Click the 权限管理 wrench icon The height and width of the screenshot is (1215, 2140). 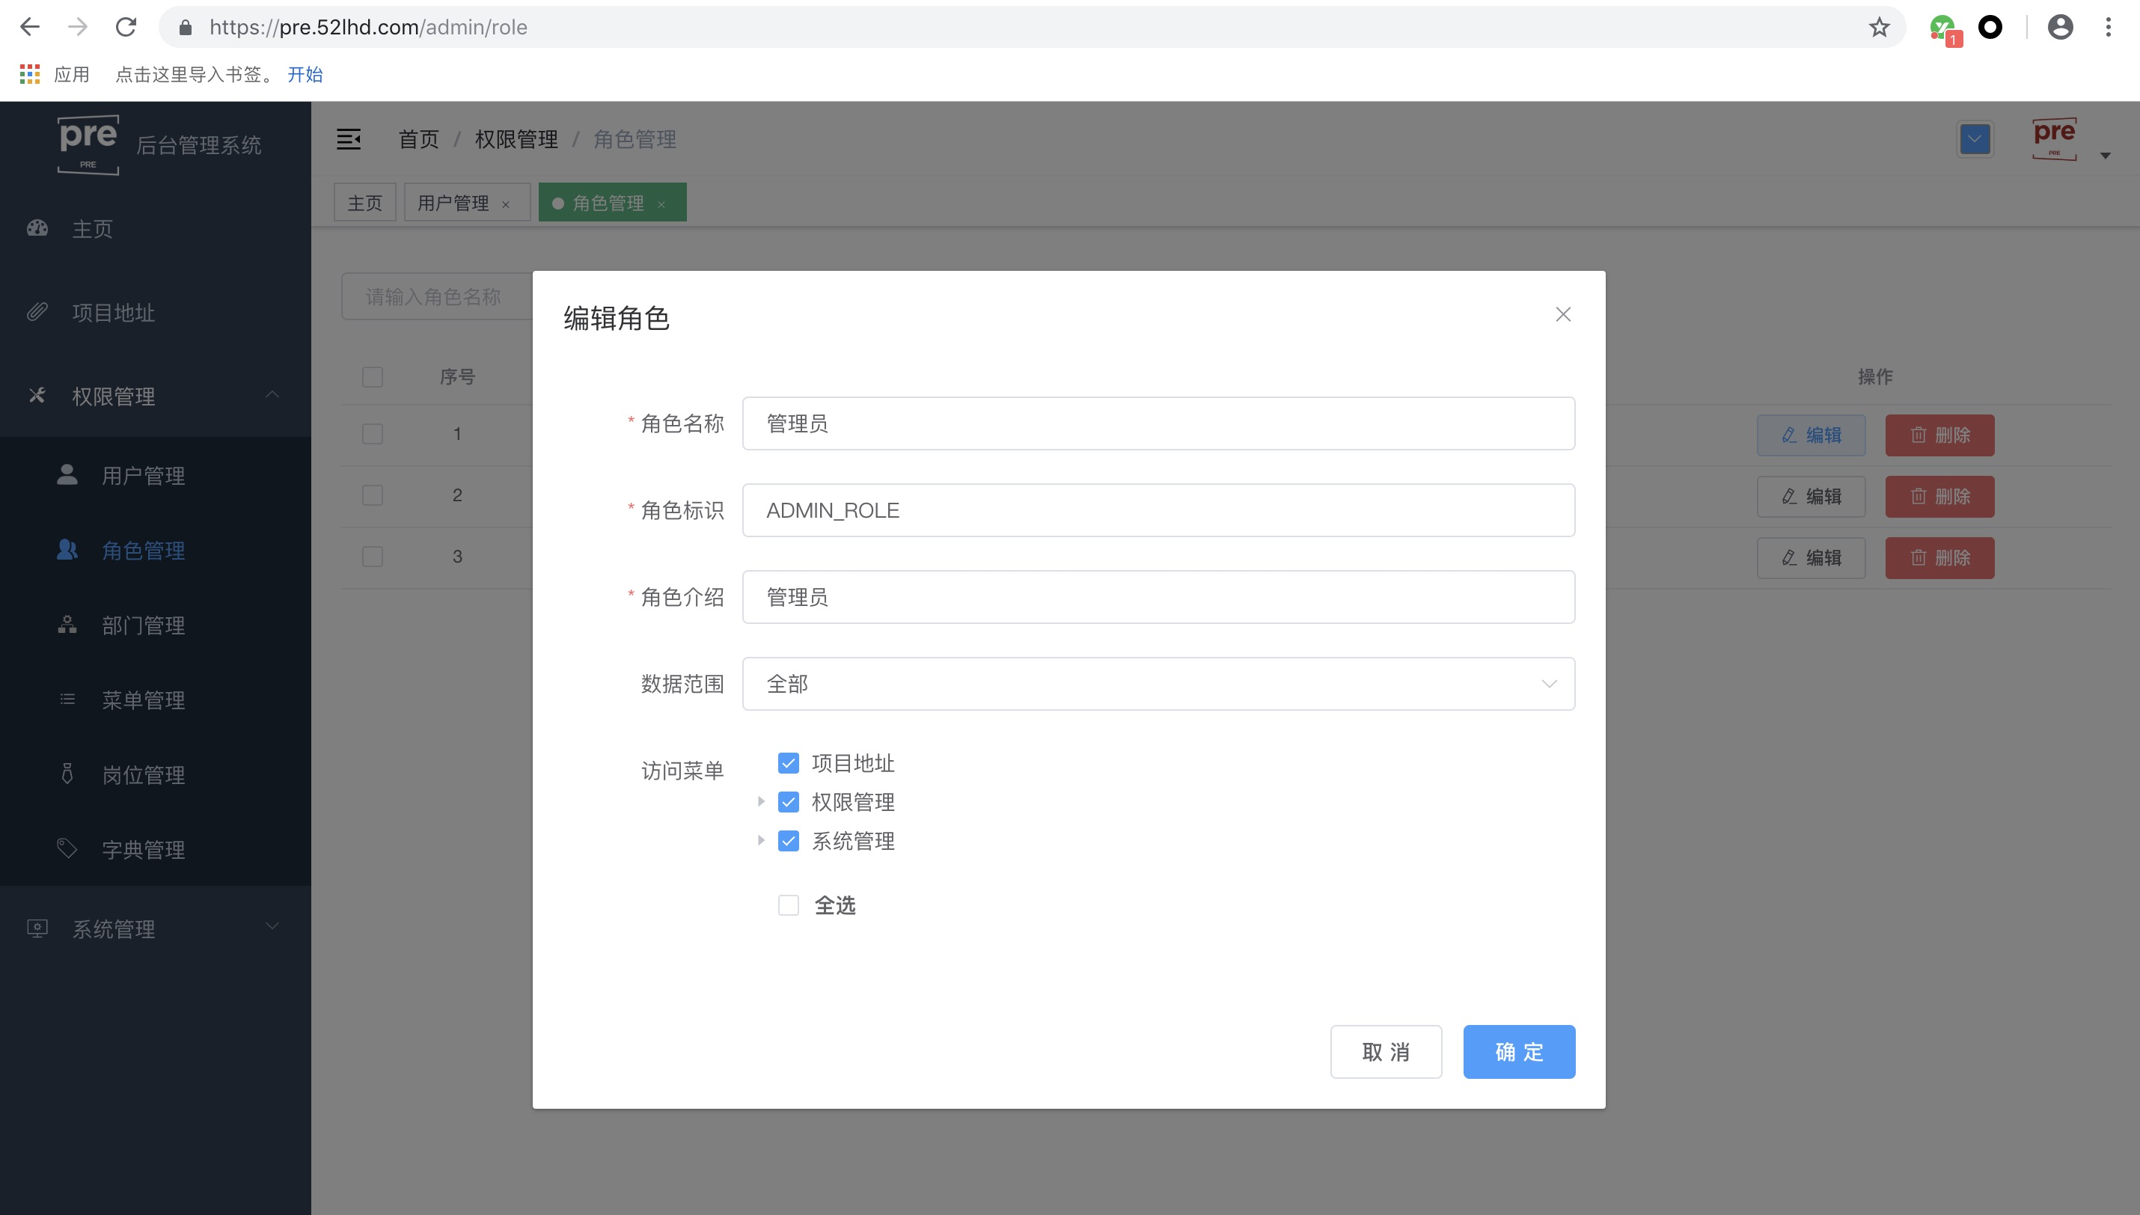(37, 396)
